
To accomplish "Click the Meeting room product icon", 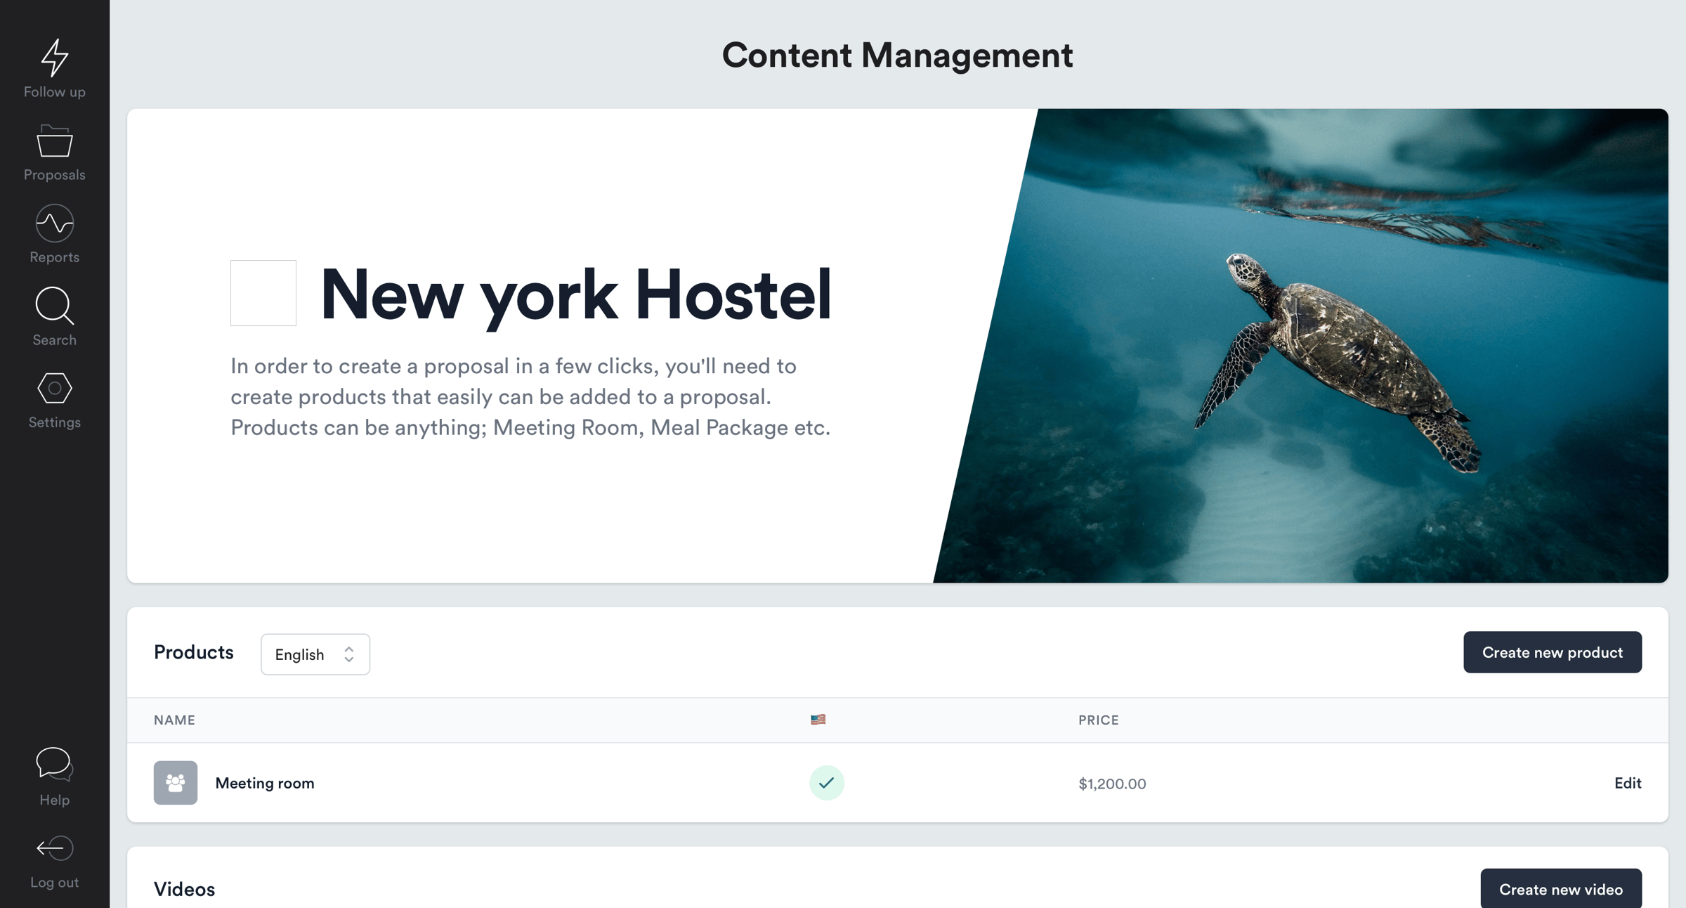I will 176,782.
